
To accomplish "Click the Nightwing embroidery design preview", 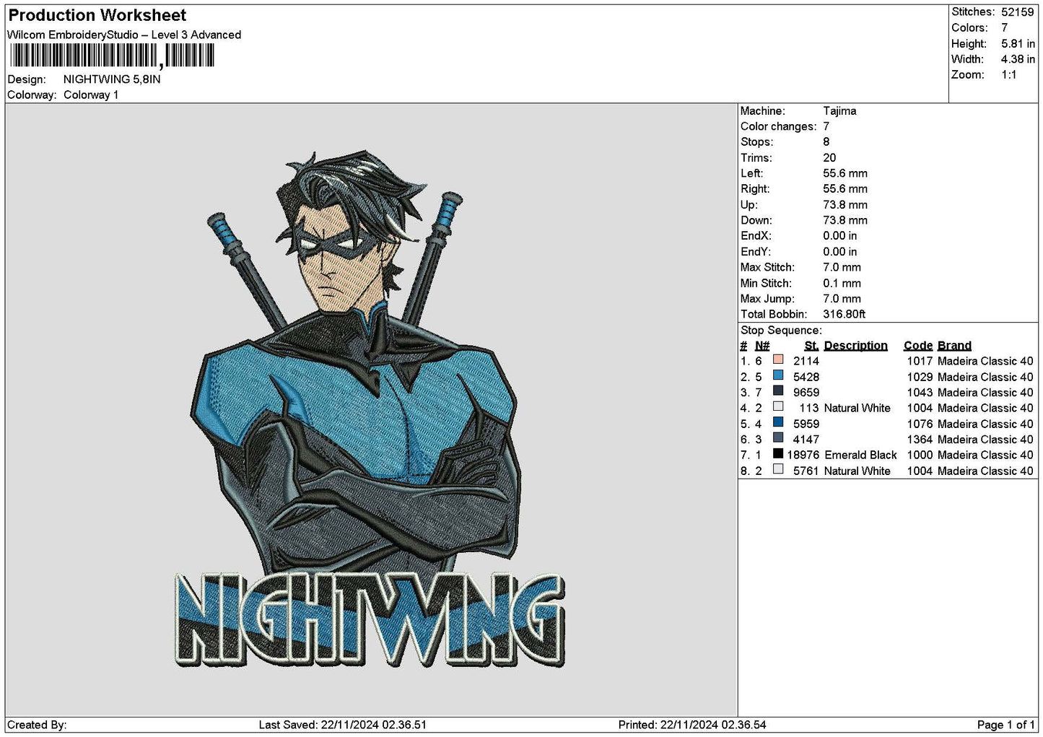I will (370, 409).
